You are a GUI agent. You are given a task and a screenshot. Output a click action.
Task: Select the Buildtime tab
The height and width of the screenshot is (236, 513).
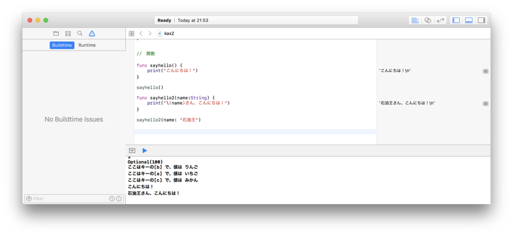coord(62,45)
